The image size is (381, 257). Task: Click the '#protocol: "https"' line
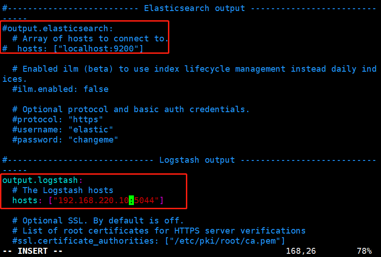click(x=58, y=120)
